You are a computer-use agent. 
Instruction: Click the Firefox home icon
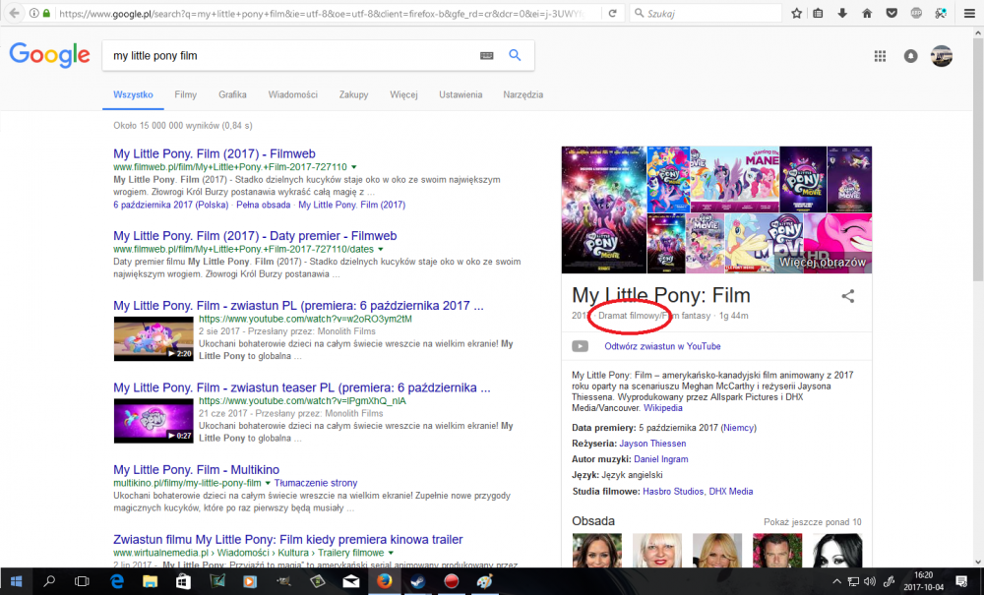point(867,14)
